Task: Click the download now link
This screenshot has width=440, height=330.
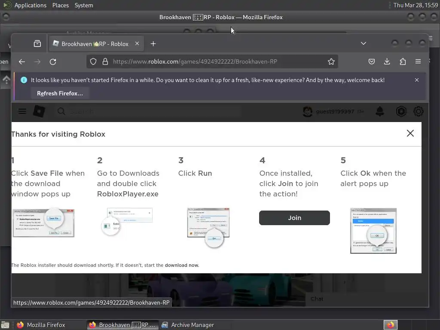Action: point(182,265)
